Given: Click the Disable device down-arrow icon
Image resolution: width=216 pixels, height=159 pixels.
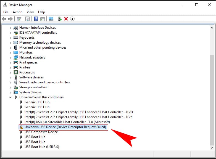Looking at the screenshot, I should tap(72, 19).
